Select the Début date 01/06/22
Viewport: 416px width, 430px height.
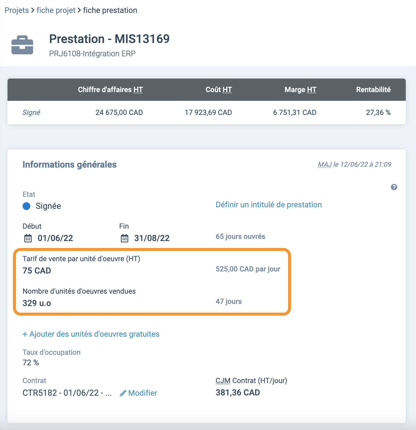[55, 238]
